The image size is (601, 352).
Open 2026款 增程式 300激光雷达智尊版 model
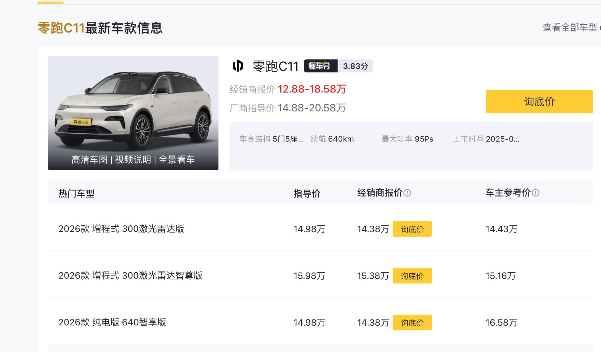[x=131, y=276]
